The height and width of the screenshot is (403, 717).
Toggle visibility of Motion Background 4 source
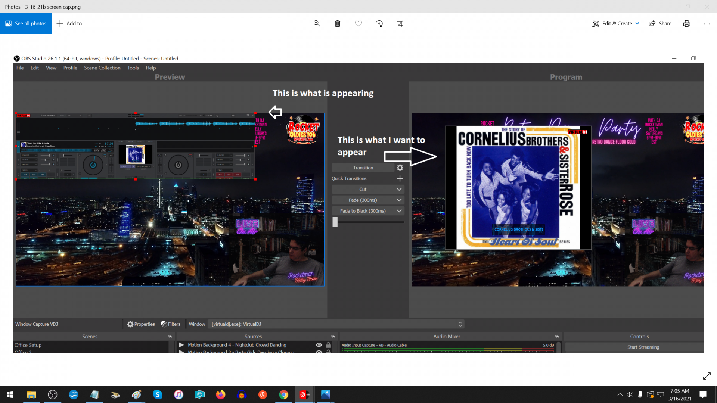[319, 345]
